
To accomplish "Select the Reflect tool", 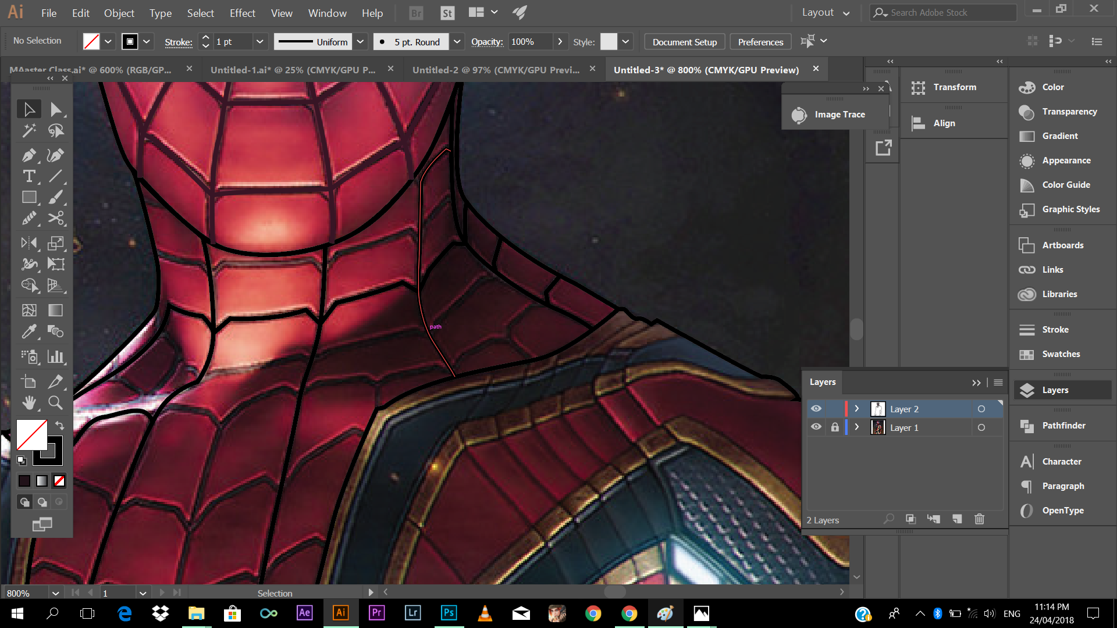I will coord(29,243).
